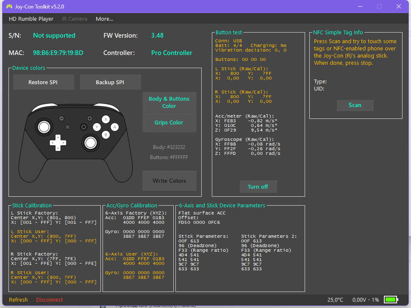411x308 pixels.
Task: Start an NFC tag Scan
Action: [355, 105]
